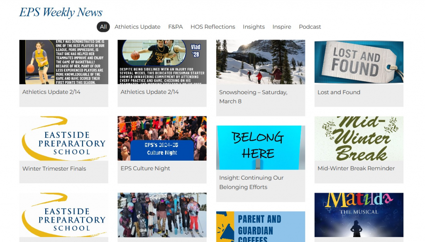Open the Mid-Winter Break Reminder link
Viewport: 425px width, 242px height.
(x=356, y=168)
